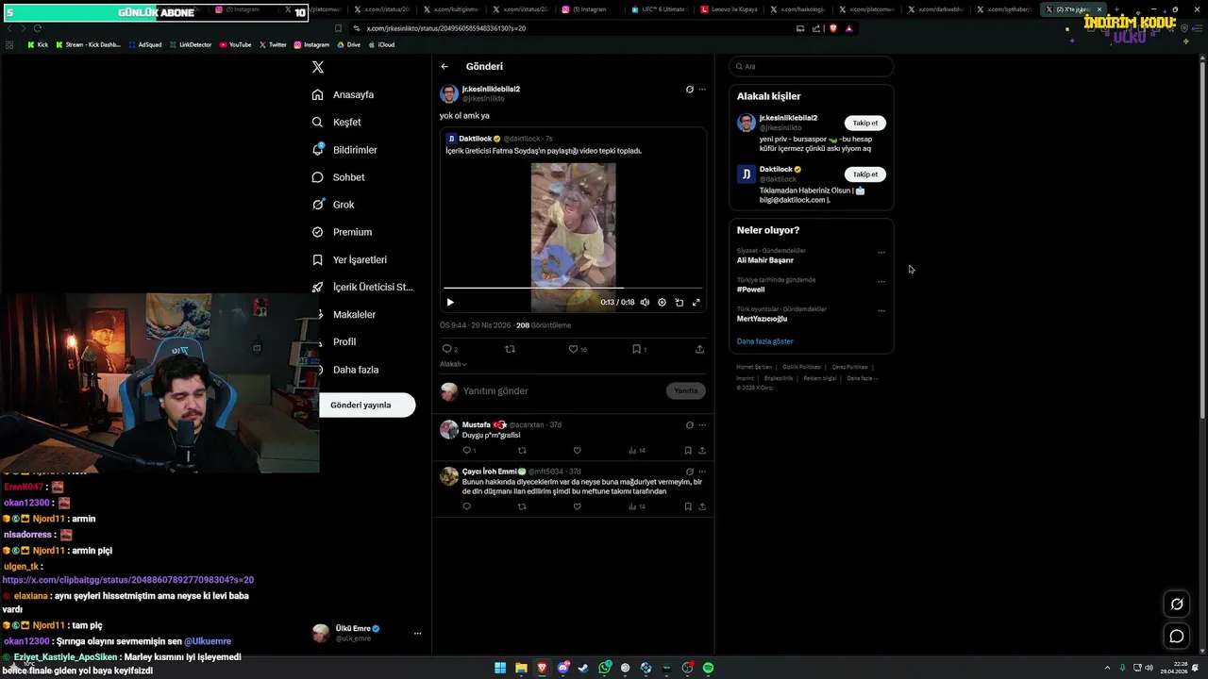Go to Anasayfa home page
Screen dimensions: 1208x679
click(x=344, y=94)
